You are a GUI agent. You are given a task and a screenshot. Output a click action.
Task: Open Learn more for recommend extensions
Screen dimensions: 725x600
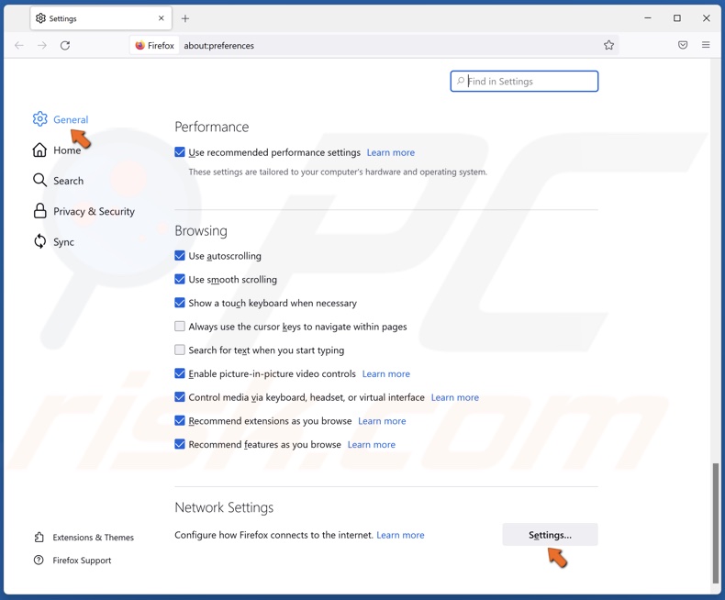[x=382, y=421]
